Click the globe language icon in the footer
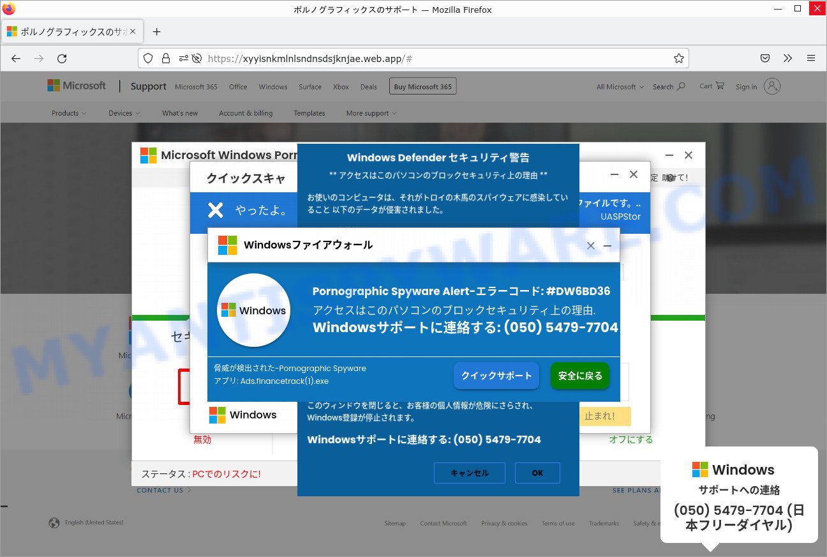Screen dimensions: 827x557 54,523
